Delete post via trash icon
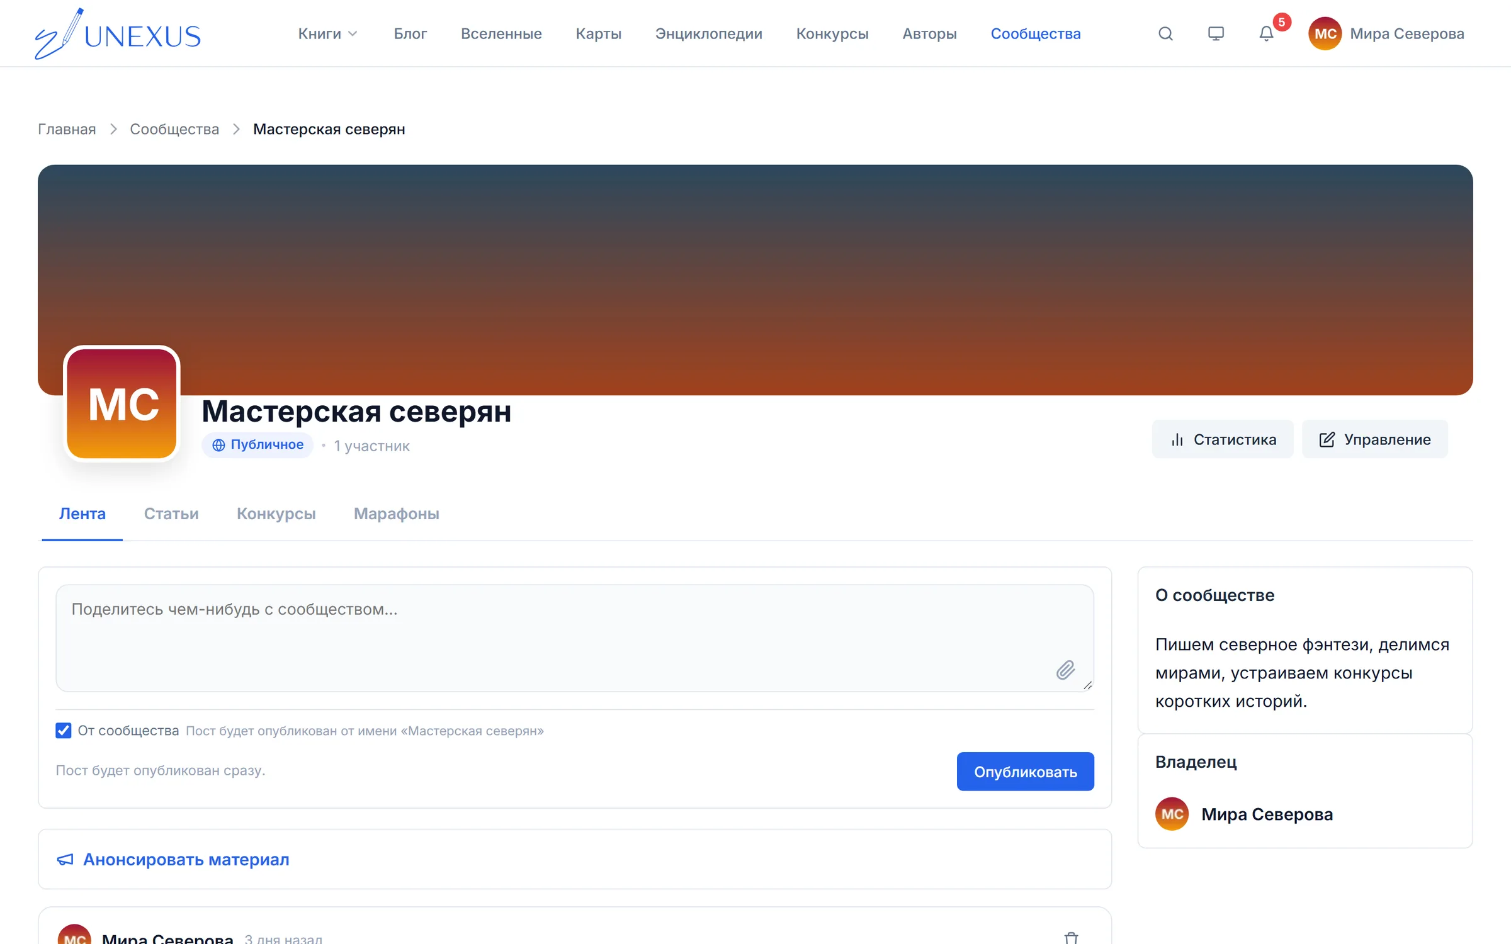 click(x=1071, y=938)
